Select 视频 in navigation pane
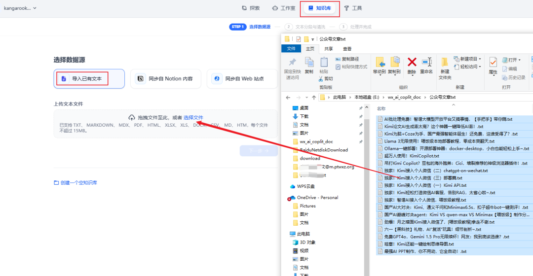Viewport: 533px width, 276px height. (x=301, y=251)
